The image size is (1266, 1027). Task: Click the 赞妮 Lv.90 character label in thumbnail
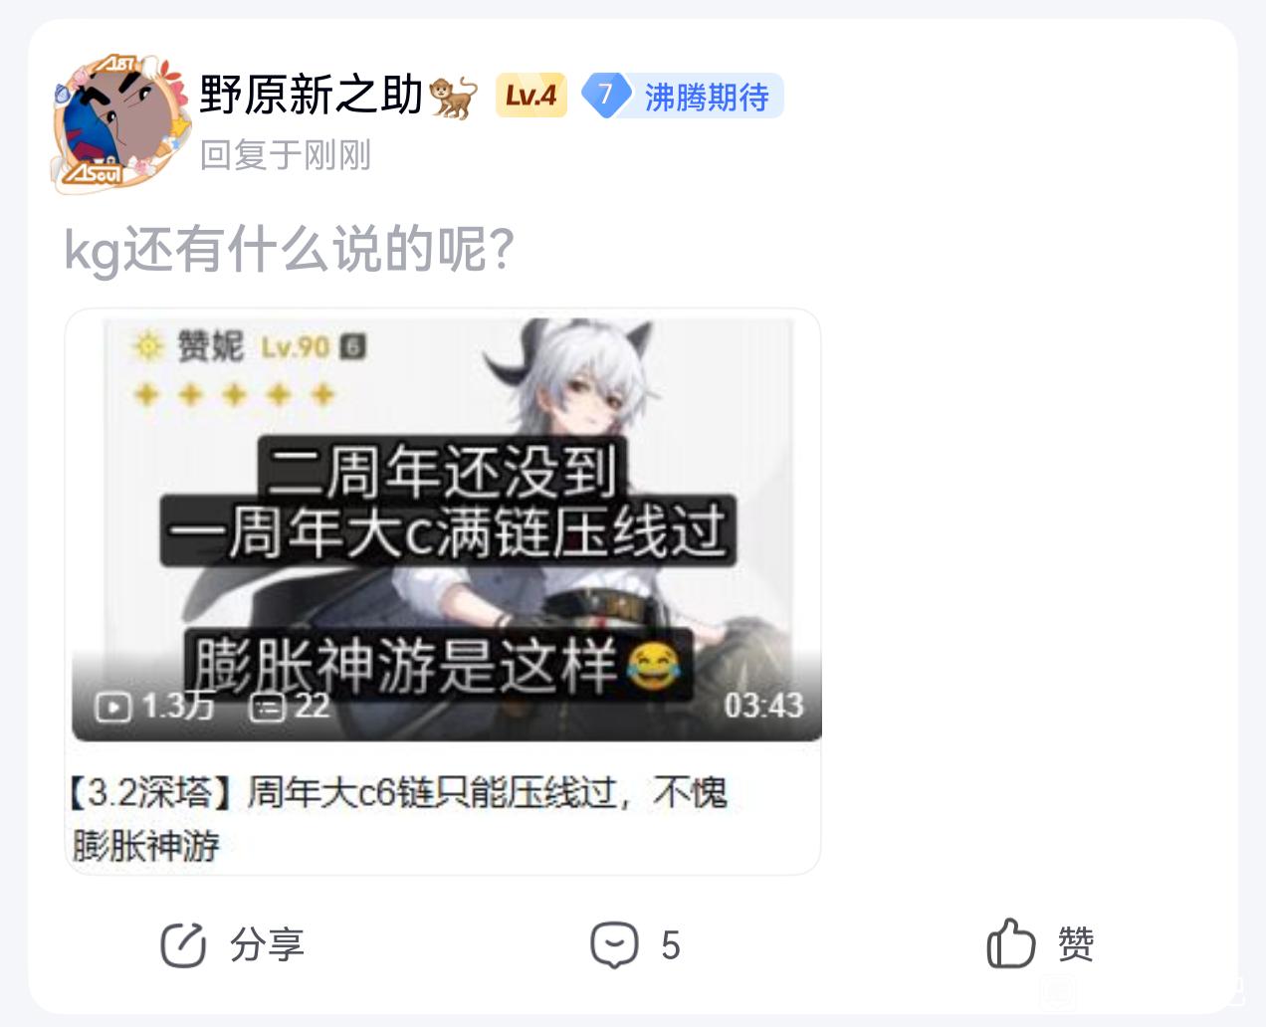249,346
